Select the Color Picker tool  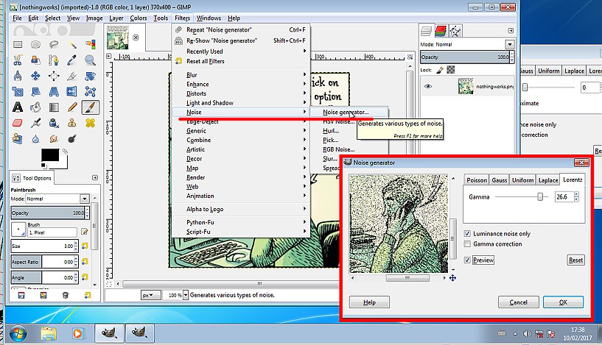tap(72, 60)
